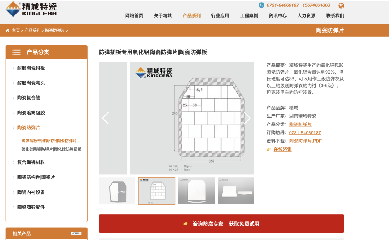The width and height of the screenshot is (389, 240).
Task: Select the second thumbnail with dimension drawing
Action: 157,191
